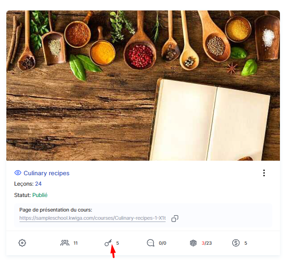Click the access offers count 5 by key

[x=118, y=243]
